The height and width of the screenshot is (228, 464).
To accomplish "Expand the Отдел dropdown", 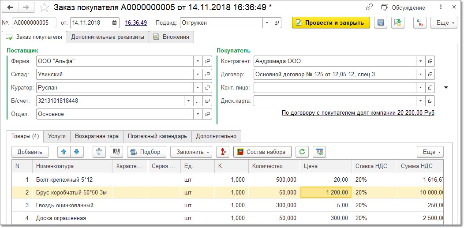I will coord(198,114).
